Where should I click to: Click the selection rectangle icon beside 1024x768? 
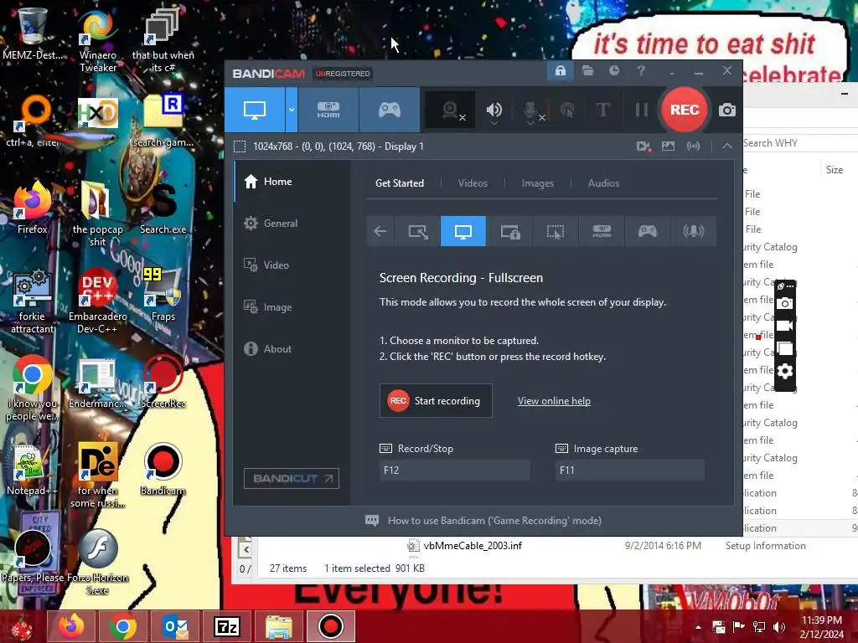pos(240,147)
